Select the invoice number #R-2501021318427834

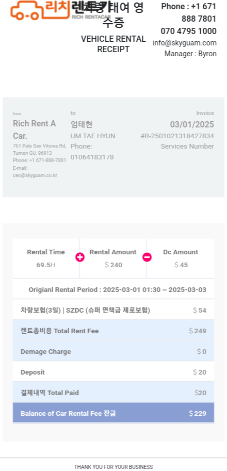177,136
